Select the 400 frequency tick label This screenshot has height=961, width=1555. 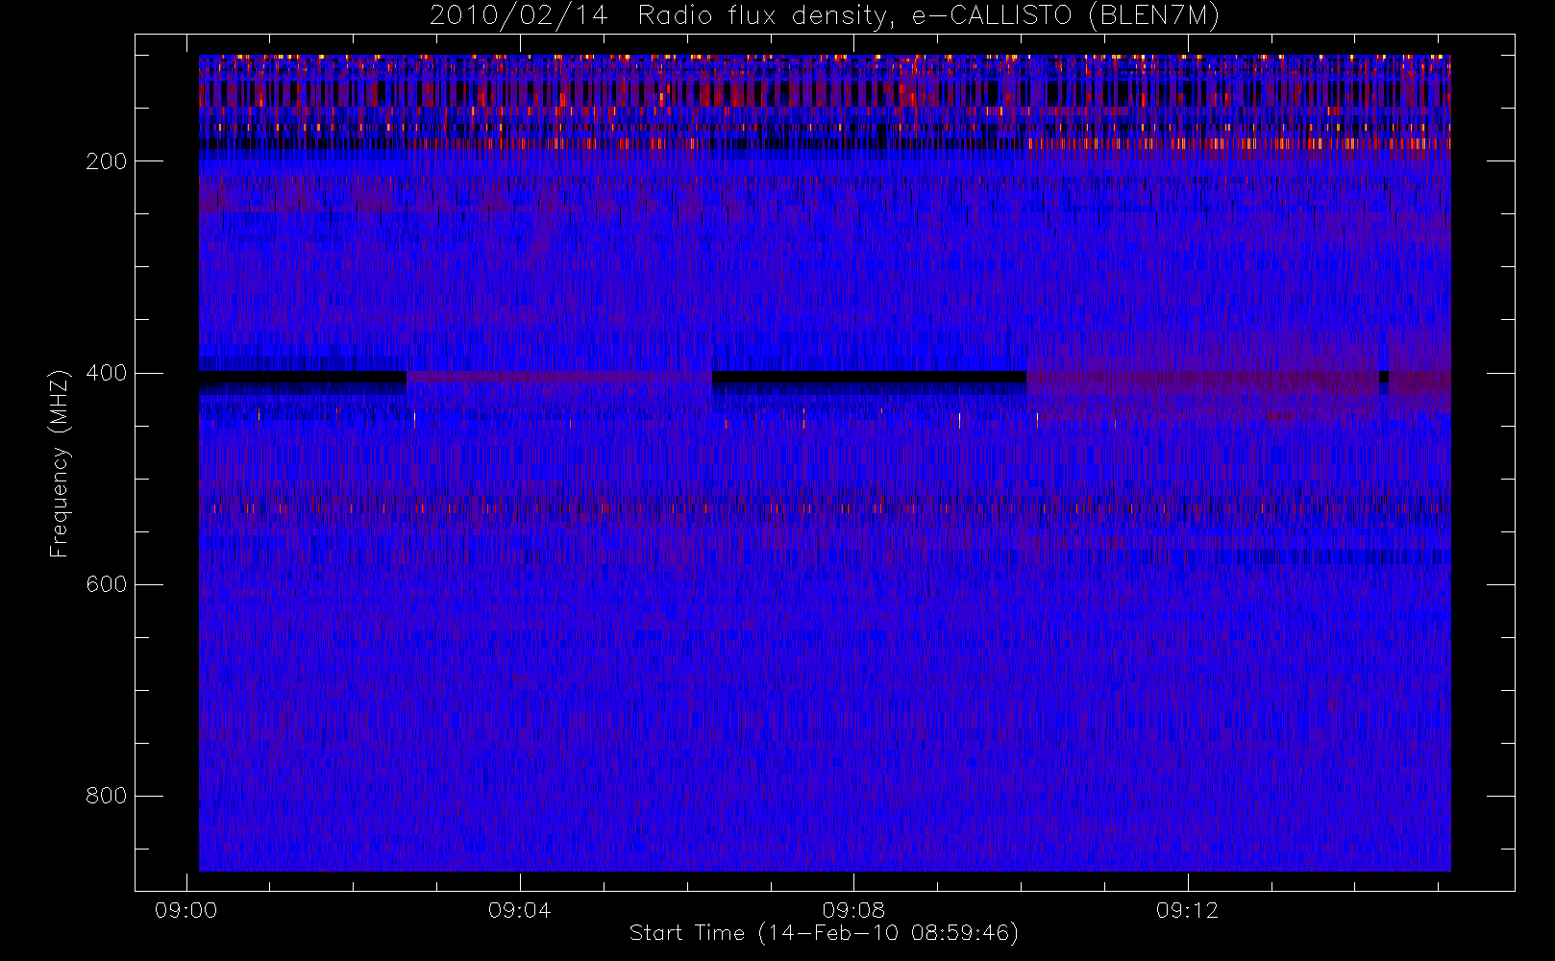[x=107, y=373]
